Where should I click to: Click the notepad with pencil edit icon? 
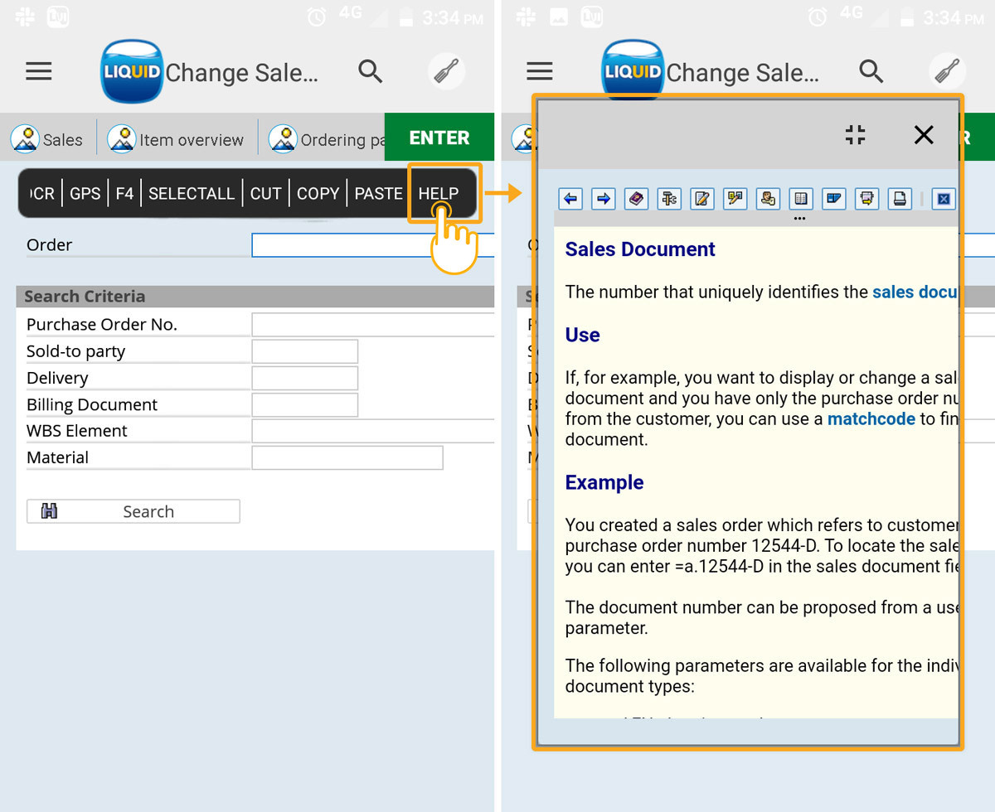702,199
